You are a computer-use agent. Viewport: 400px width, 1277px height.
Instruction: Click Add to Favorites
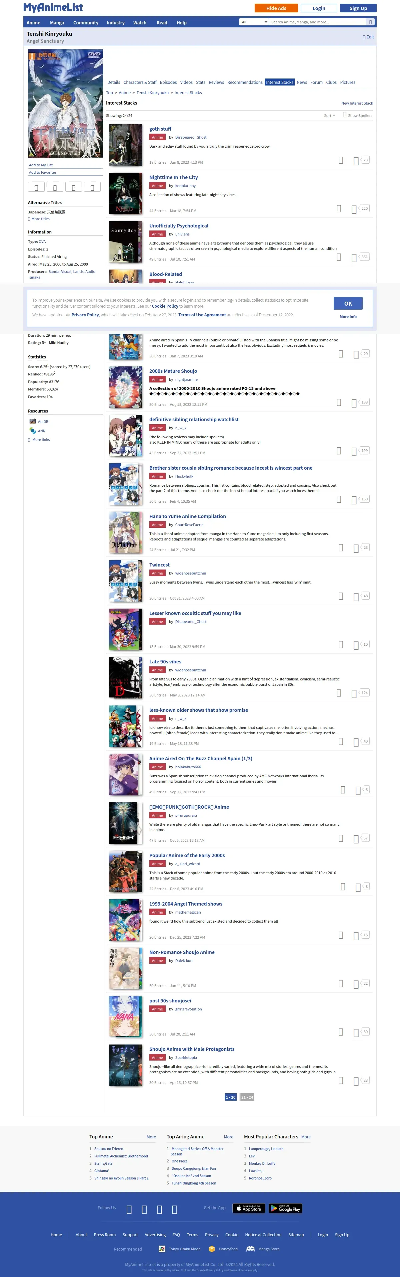point(43,172)
